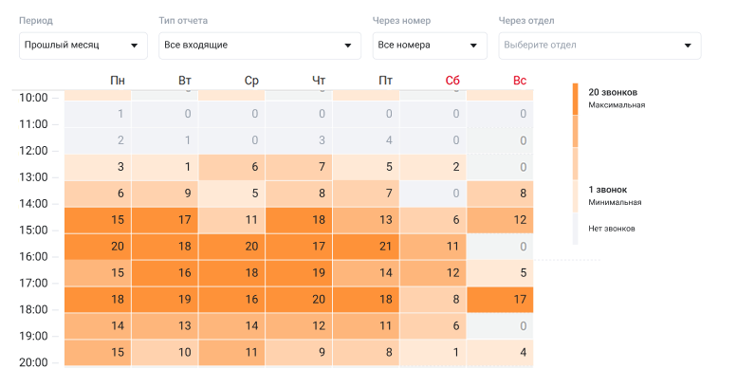Viewport: 737px width, 369px height.
Task: Click the darkest orange legend swatch for 20 звонков
Action: click(576, 100)
